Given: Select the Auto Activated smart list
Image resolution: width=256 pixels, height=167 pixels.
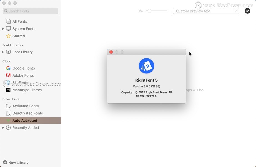Looking at the screenshot, I should pos(31,120).
